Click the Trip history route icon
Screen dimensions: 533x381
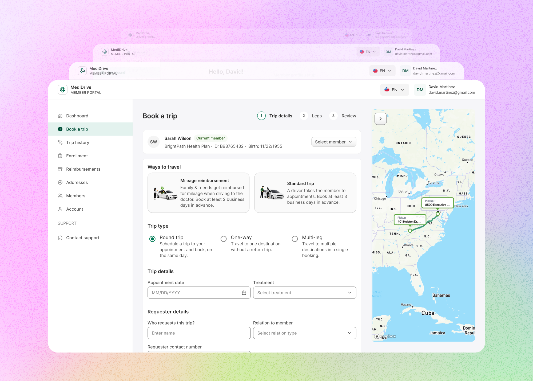(60, 142)
